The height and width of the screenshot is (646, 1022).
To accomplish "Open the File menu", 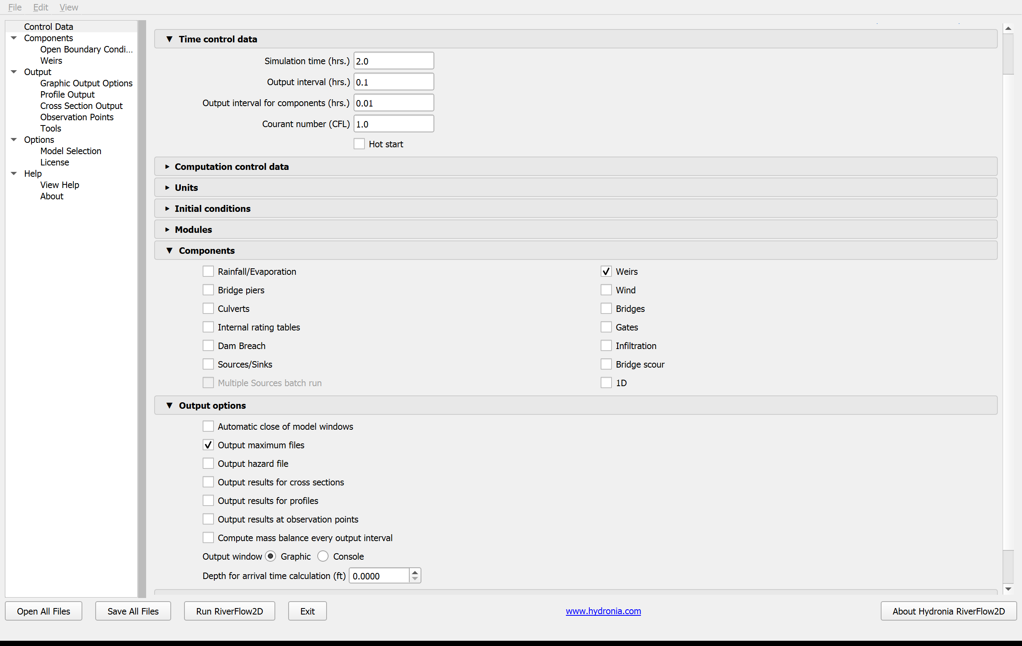I will click(15, 7).
